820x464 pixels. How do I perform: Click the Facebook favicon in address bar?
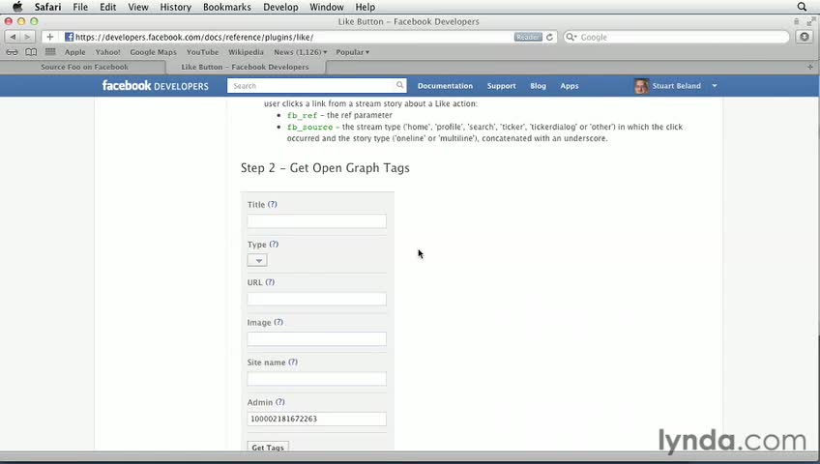[x=69, y=37]
